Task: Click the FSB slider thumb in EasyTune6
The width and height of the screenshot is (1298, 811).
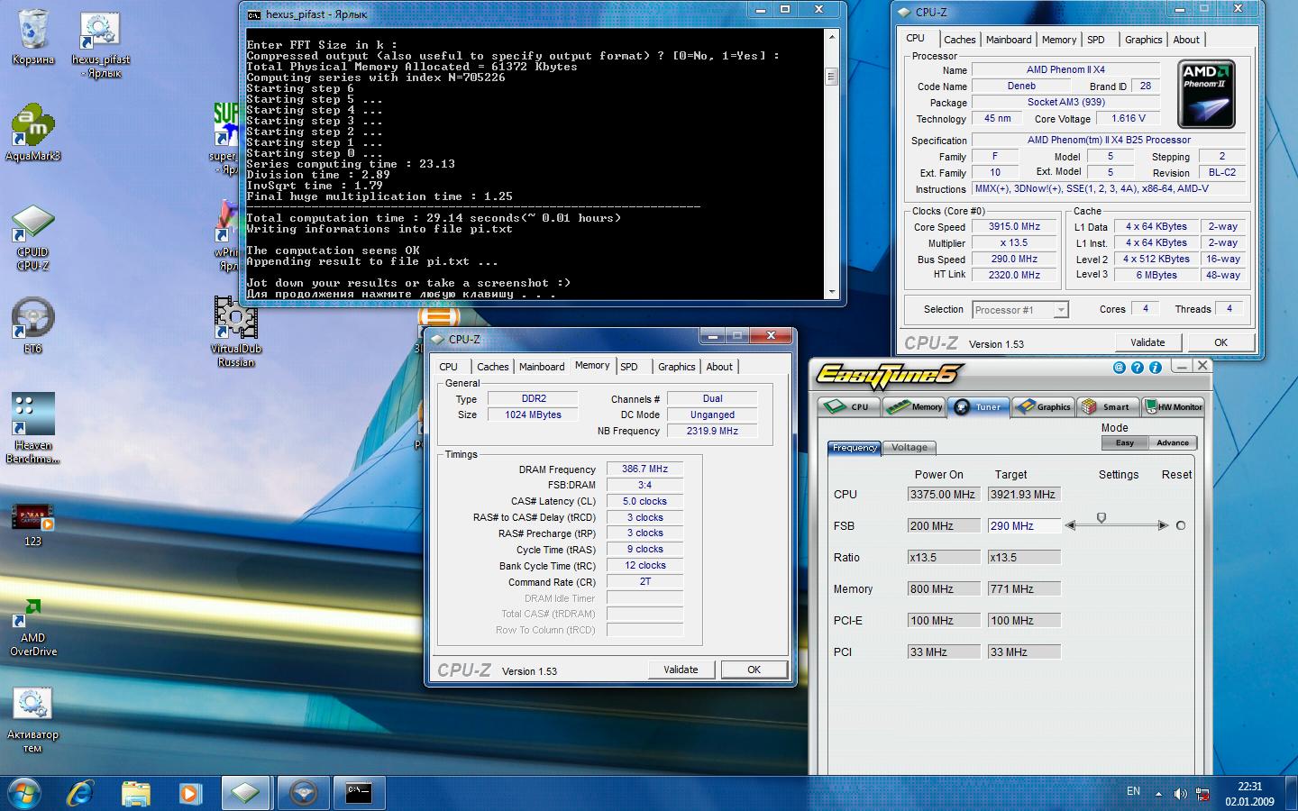Action: coord(1101,518)
